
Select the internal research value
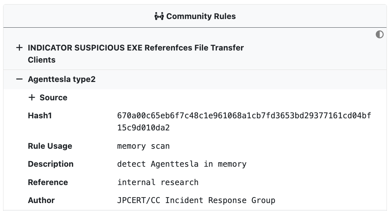point(158,182)
